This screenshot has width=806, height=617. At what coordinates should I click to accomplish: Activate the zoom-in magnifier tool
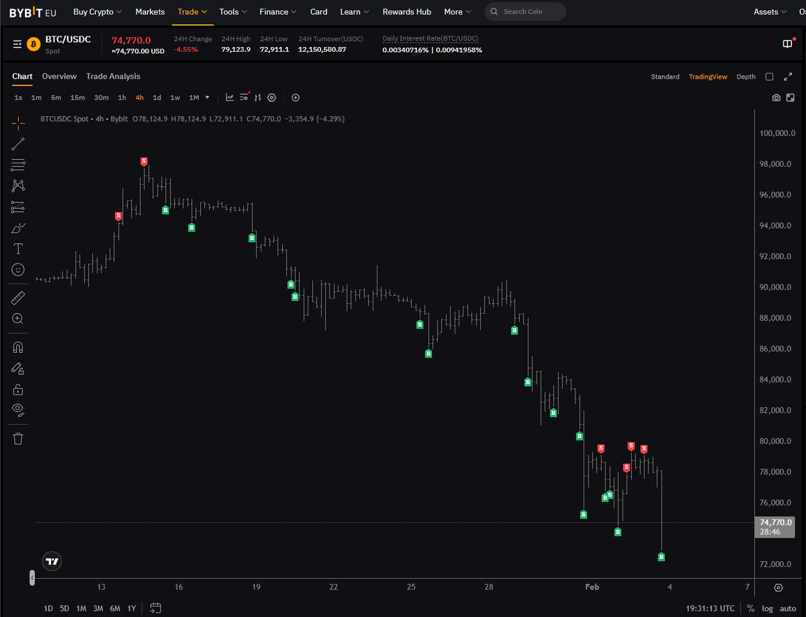coord(18,319)
